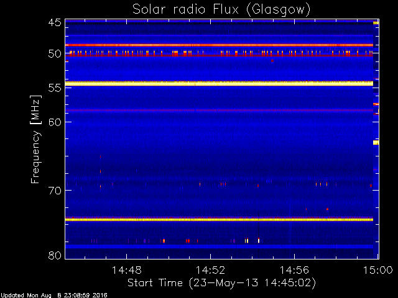Click the bright yellow band near 55 MHz
Viewport: 398px width, 298px height.
[219, 83]
